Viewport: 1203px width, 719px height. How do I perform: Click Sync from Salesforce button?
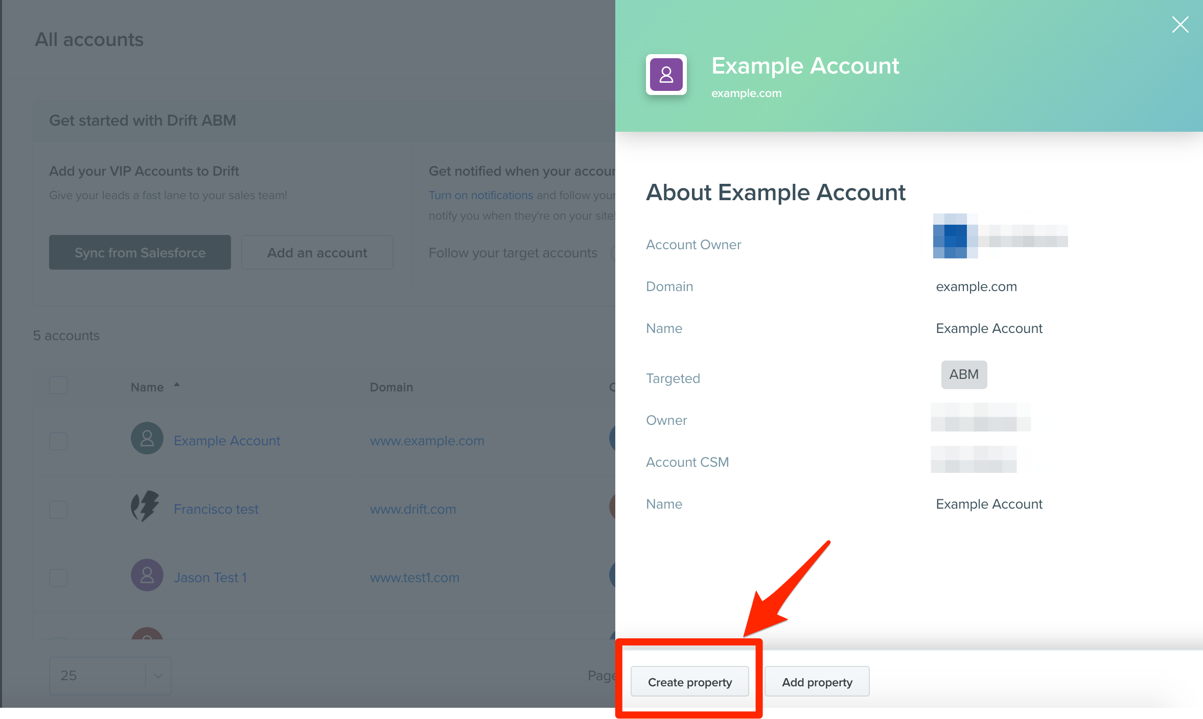click(x=140, y=252)
